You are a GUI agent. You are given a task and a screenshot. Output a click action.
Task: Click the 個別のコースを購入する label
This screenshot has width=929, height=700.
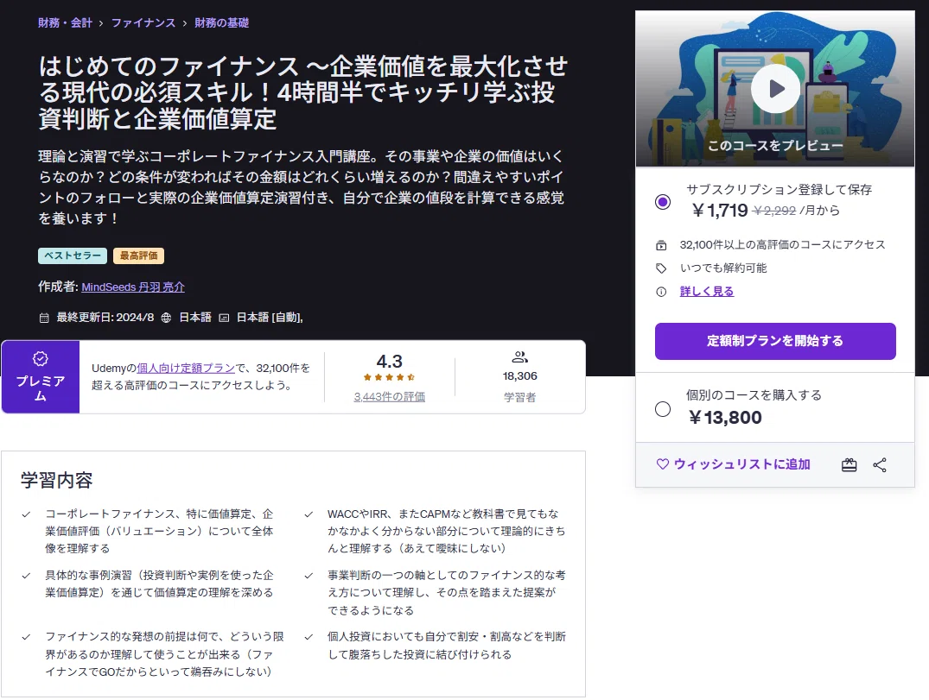point(754,394)
